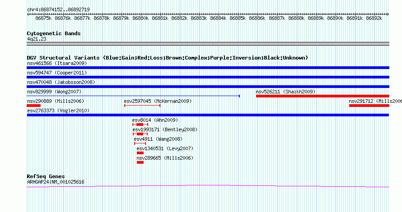Select the red nsv291712 loss bar
Screen dimensions: 402x212
(x=369, y=106)
